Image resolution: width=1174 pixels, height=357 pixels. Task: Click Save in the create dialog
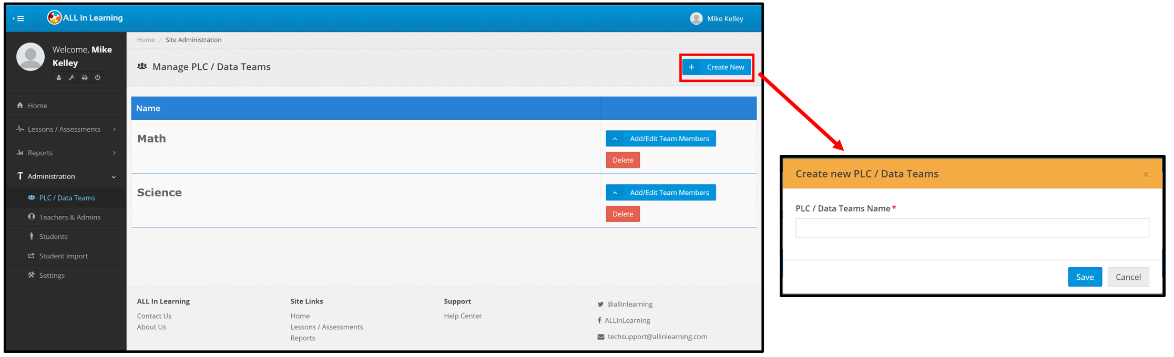(1084, 277)
